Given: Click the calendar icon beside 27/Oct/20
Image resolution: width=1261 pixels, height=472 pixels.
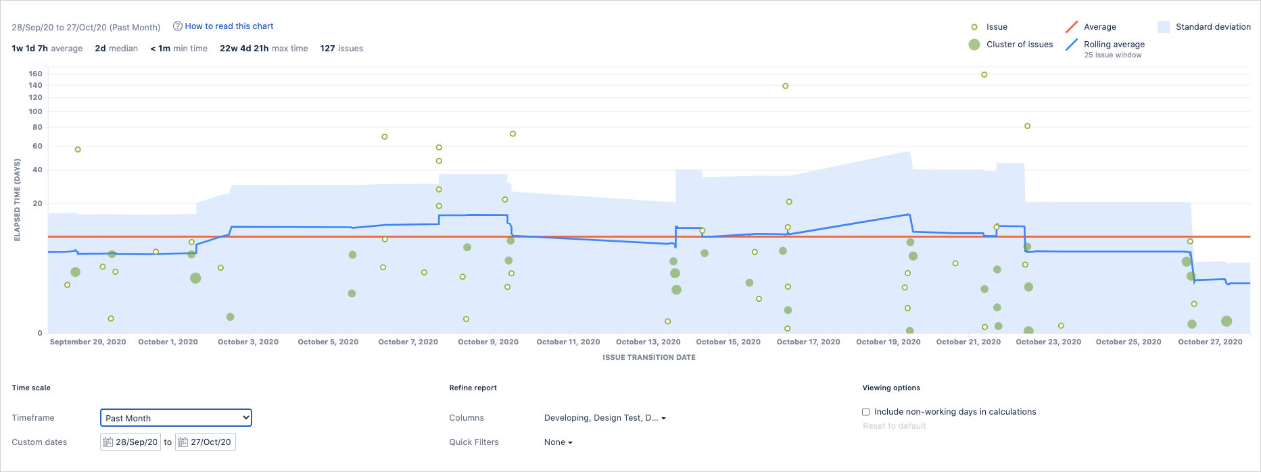Looking at the screenshot, I should [182, 442].
